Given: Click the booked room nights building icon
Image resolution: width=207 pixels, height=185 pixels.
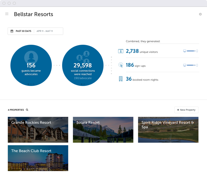Looking at the screenshot, I should [x=120, y=79].
